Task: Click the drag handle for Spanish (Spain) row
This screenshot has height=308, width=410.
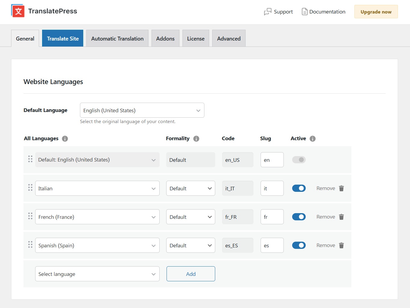Action: point(30,245)
